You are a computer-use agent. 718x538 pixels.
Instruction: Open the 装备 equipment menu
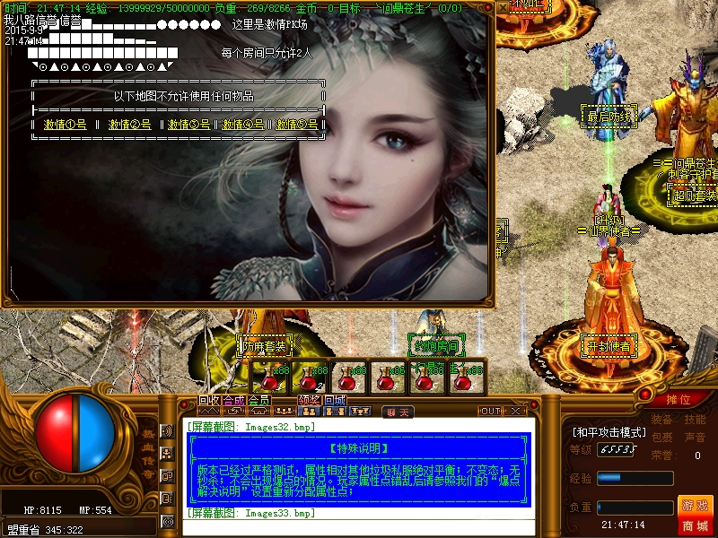click(x=661, y=420)
